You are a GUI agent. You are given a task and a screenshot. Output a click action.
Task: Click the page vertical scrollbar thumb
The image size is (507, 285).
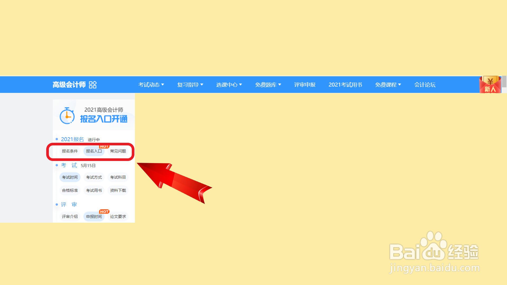pos(504,82)
